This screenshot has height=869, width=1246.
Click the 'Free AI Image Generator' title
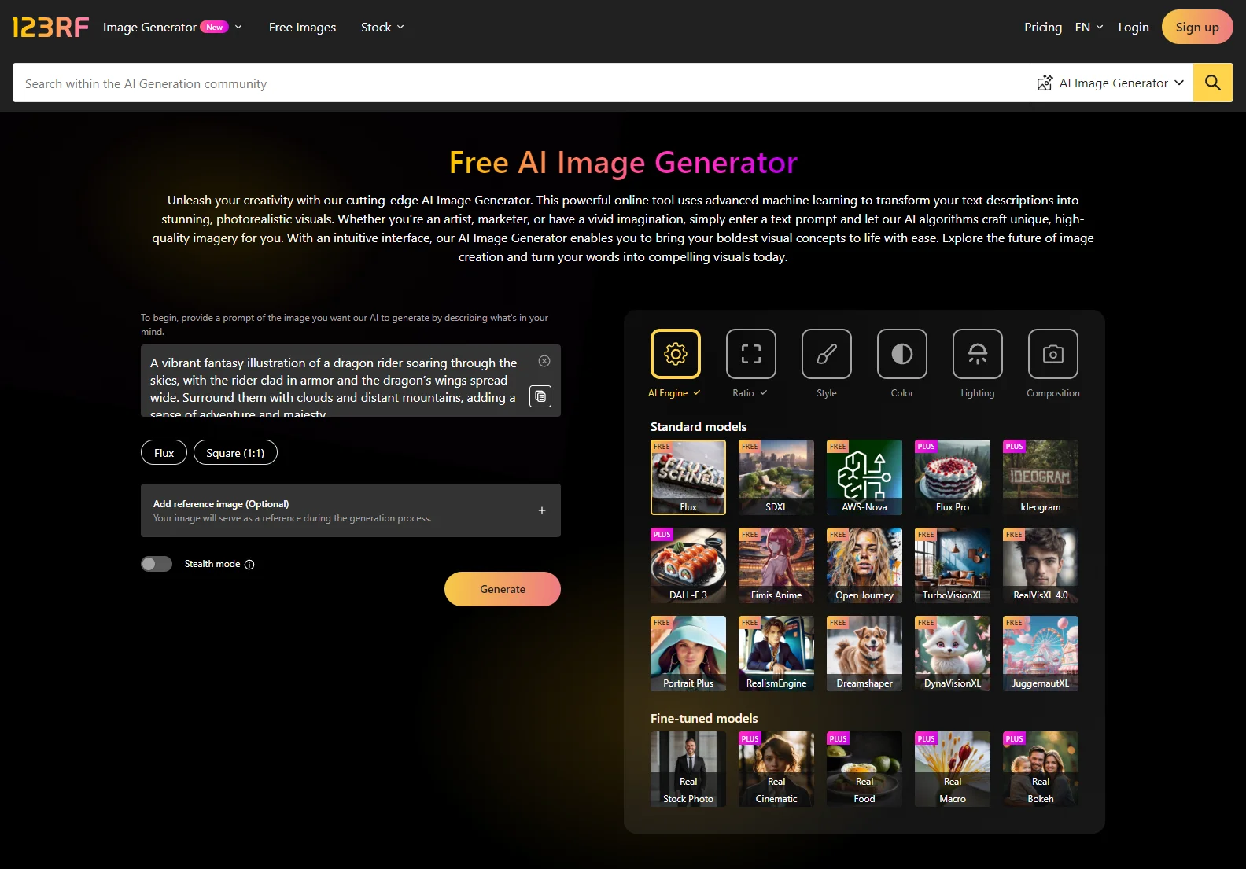point(623,163)
